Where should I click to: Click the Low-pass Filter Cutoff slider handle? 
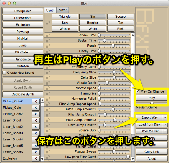point(128,157)
